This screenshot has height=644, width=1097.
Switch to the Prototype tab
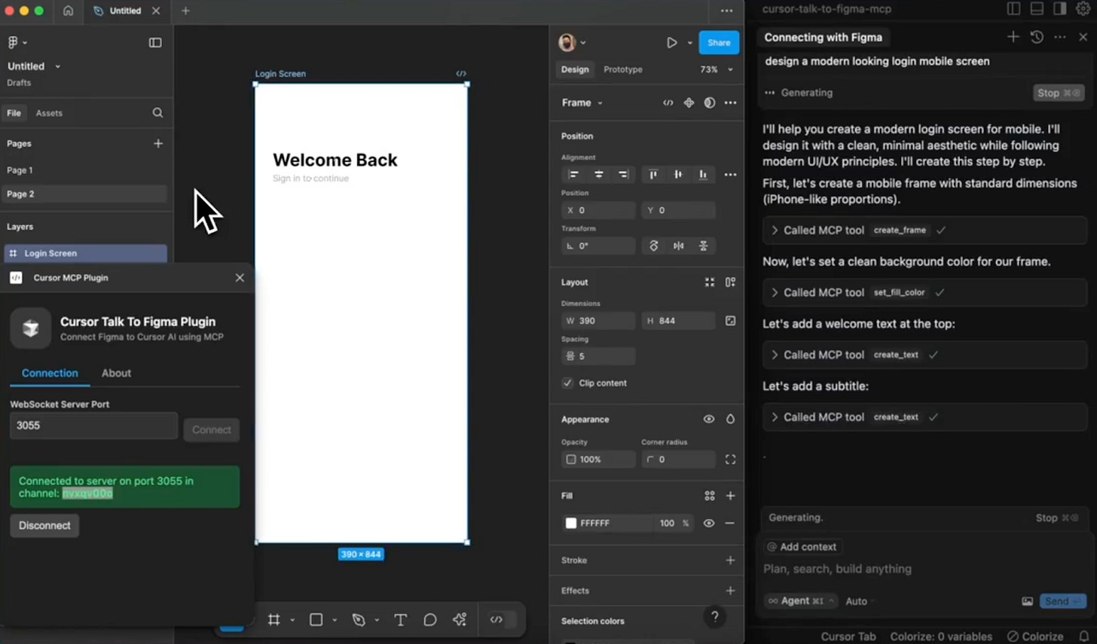[623, 69]
